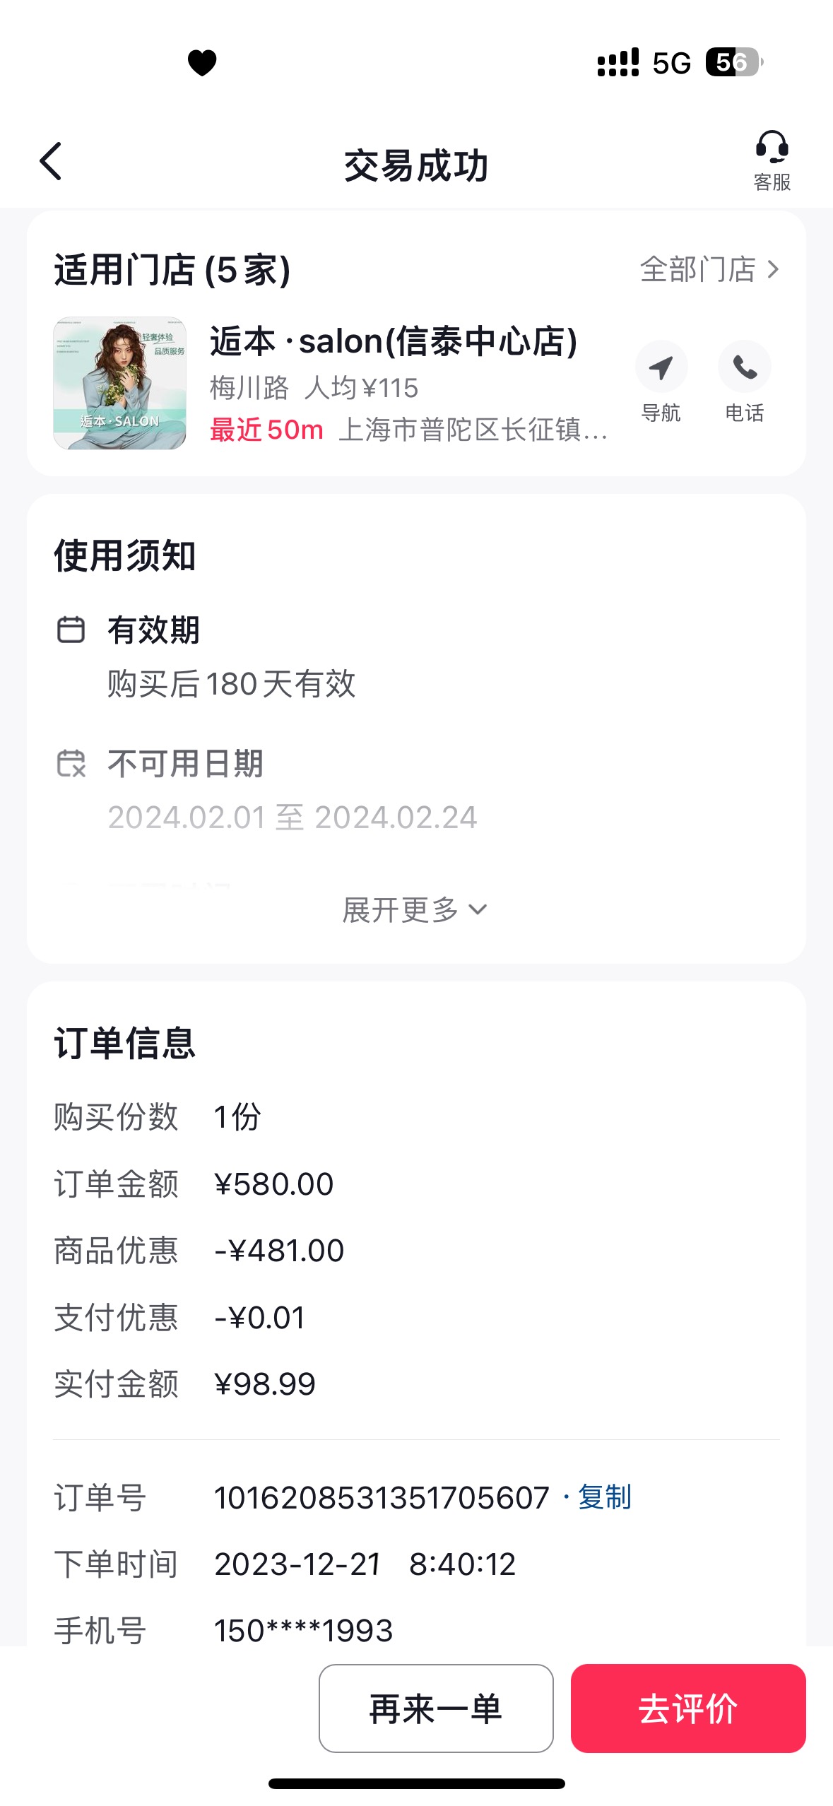Tap the battery indicator icon

[734, 62]
